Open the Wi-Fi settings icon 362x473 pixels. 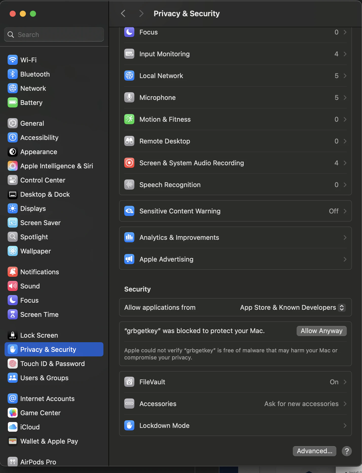(x=13, y=60)
